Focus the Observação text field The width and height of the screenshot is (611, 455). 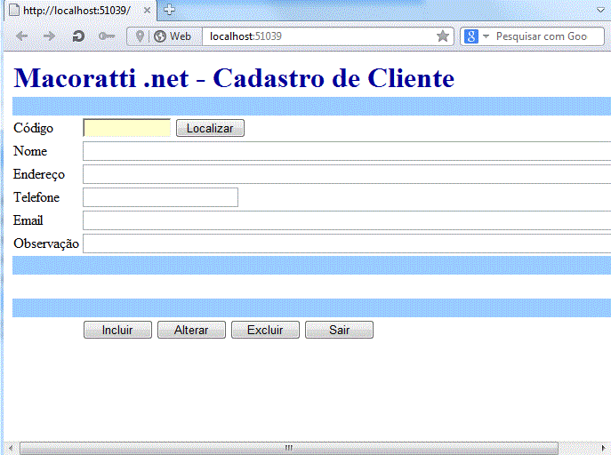click(347, 243)
